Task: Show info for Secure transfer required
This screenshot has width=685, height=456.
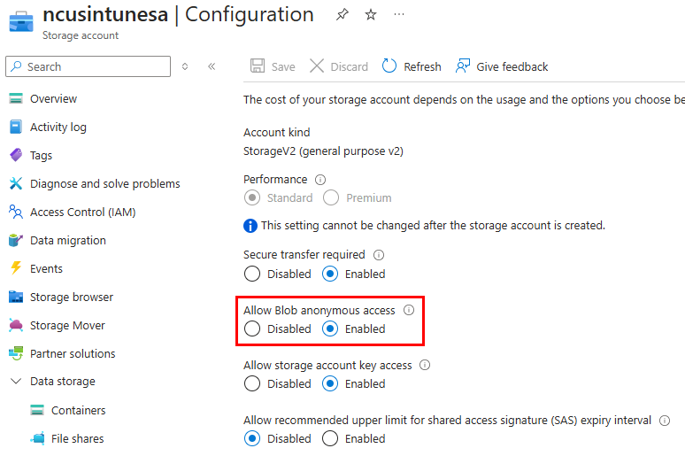Action: tap(379, 255)
